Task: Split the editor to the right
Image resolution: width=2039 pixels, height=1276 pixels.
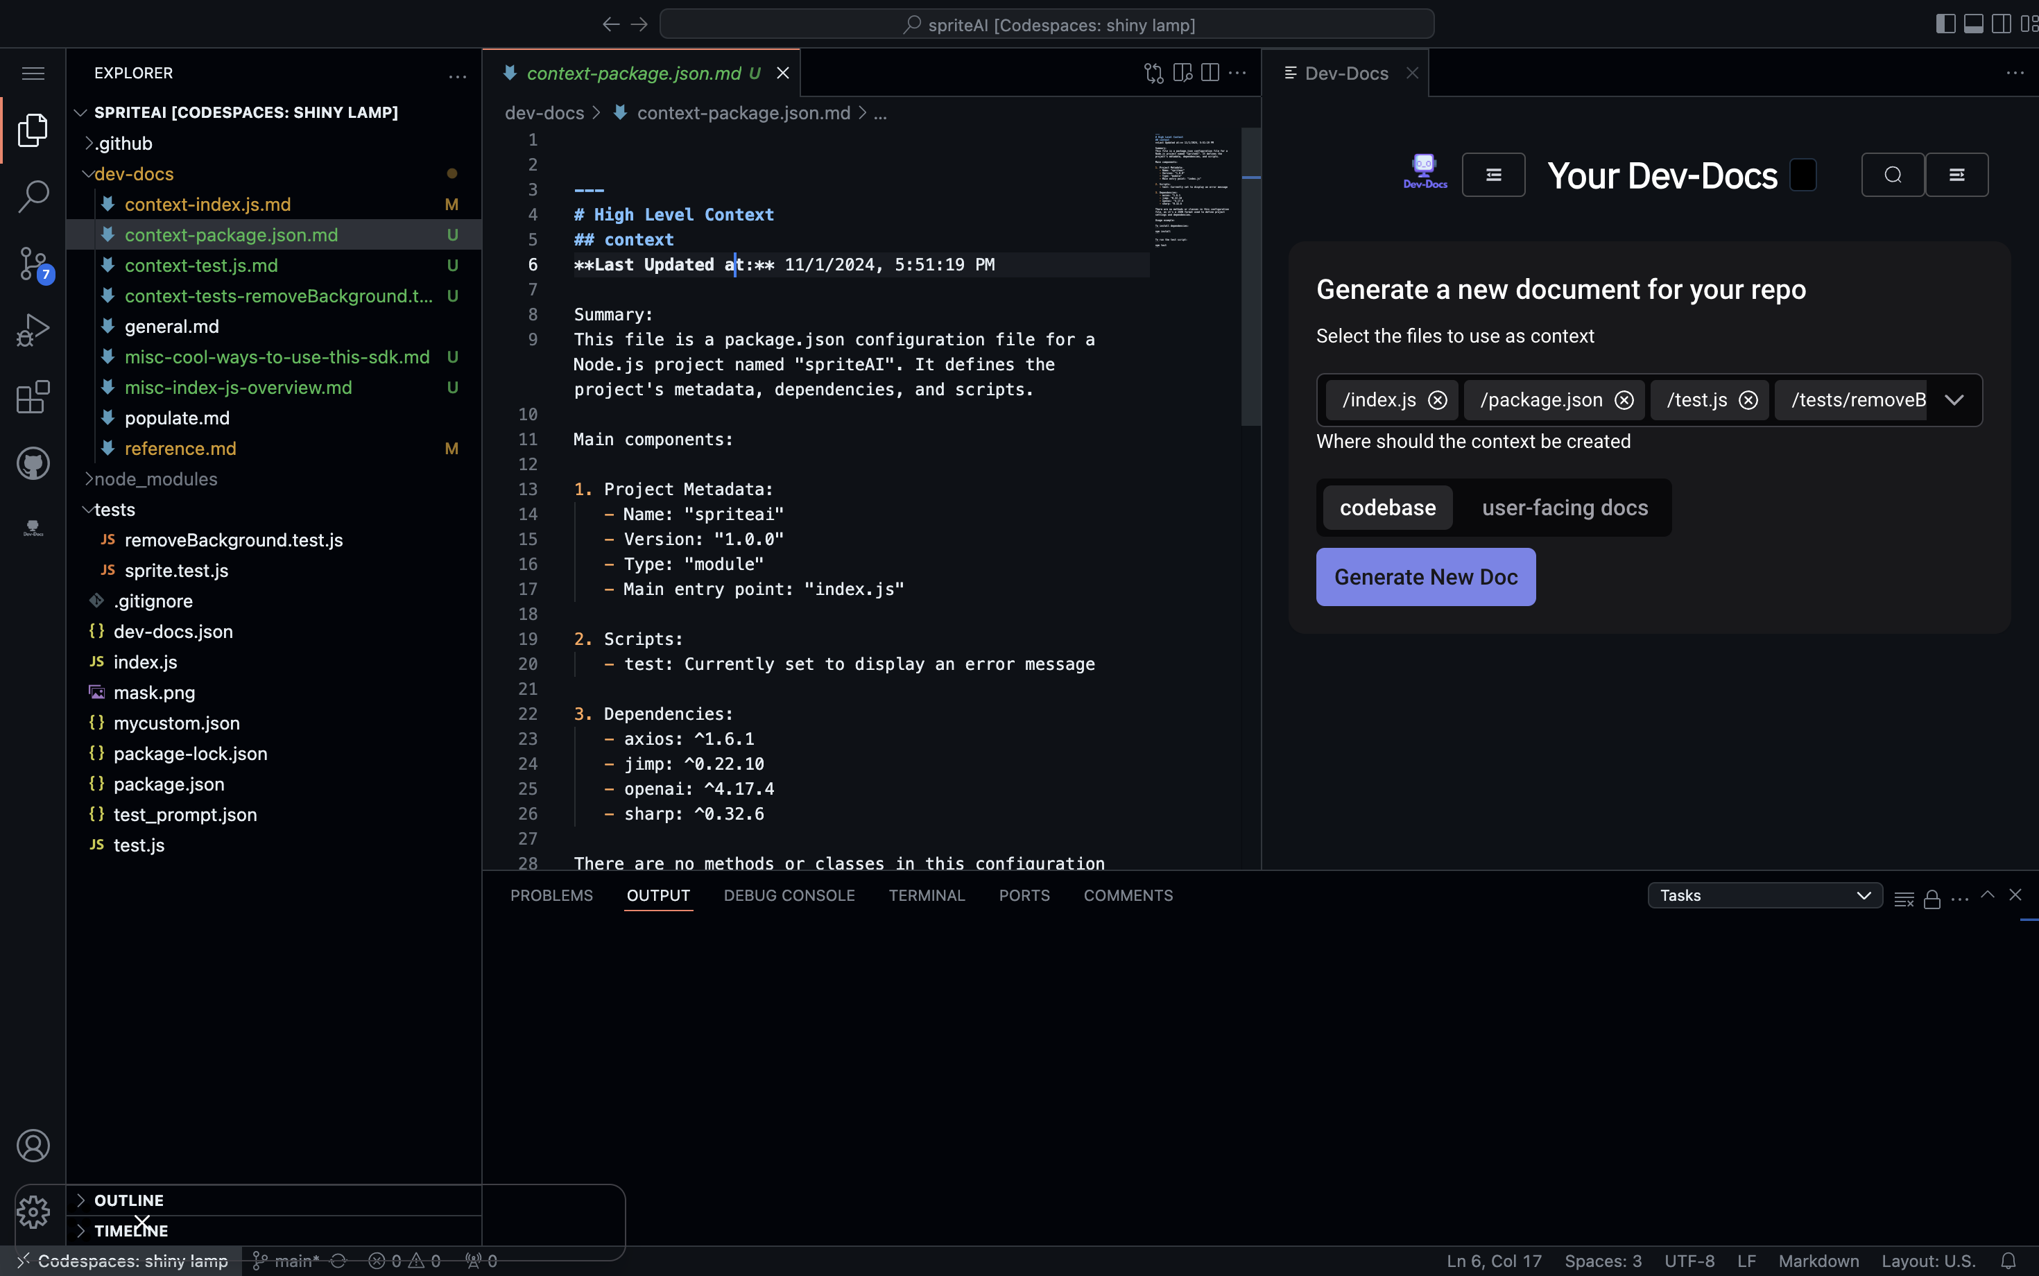Action: pyautogui.click(x=1210, y=74)
